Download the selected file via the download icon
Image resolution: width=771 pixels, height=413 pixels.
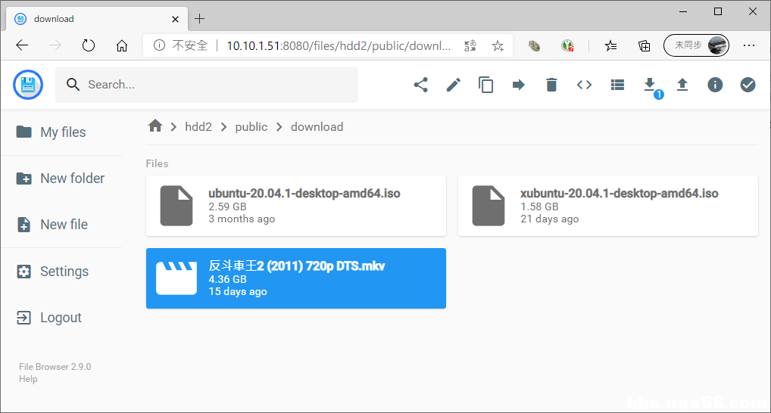(x=649, y=84)
